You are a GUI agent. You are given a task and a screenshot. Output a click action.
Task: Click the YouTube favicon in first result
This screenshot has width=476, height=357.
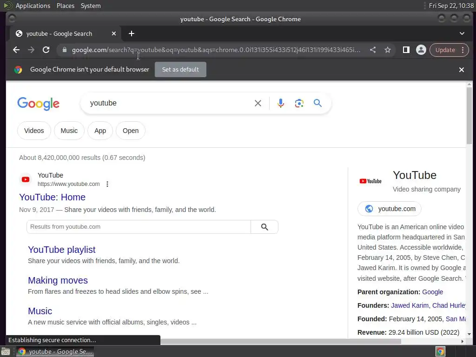pos(26,179)
